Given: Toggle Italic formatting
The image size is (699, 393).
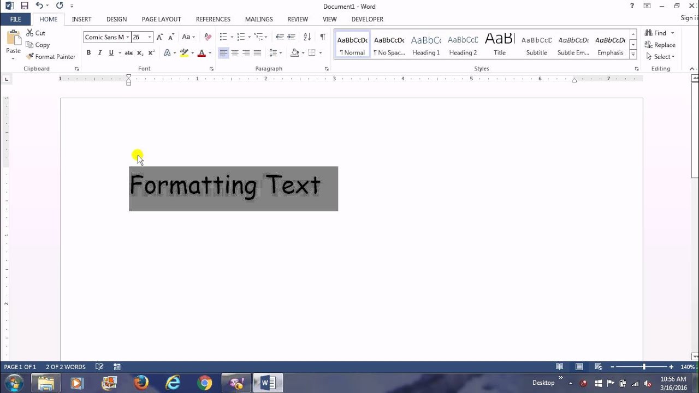Looking at the screenshot, I should click(100, 53).
